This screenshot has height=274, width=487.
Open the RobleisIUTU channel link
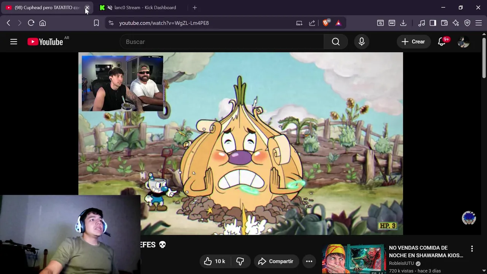(401, 263)
